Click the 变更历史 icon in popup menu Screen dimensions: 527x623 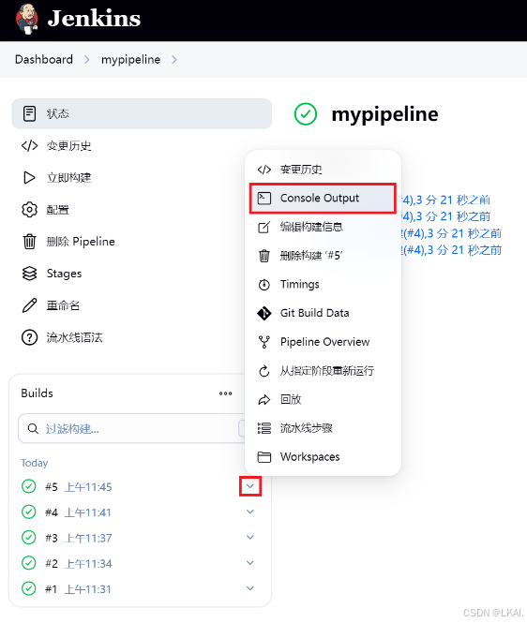264,170
